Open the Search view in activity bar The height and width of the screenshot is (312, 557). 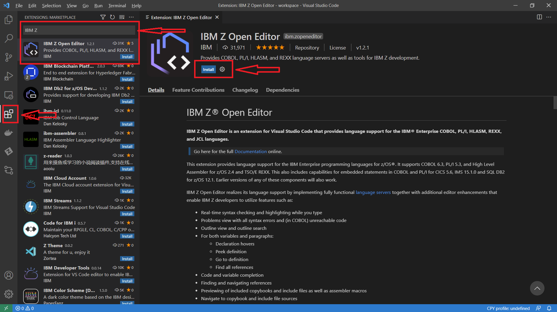tap(9, 38)
